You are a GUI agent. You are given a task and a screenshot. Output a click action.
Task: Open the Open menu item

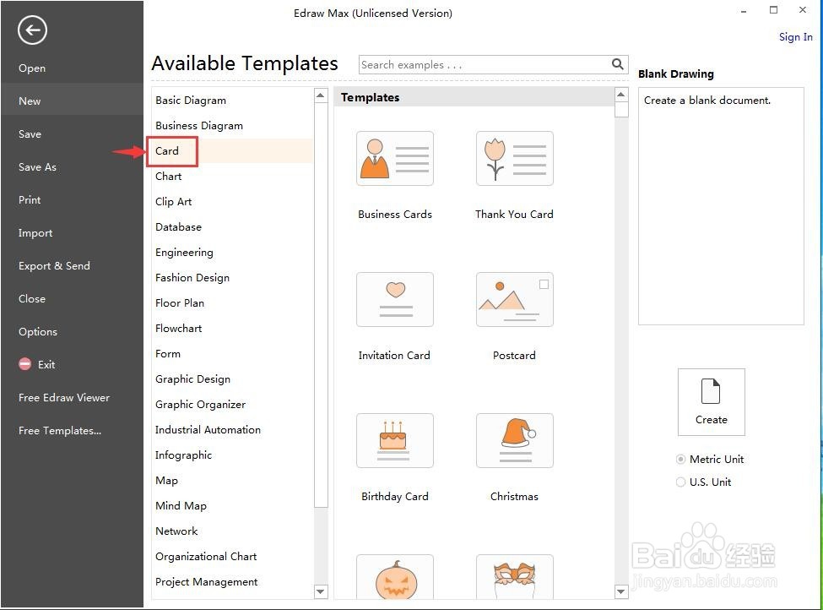point(32,68)
